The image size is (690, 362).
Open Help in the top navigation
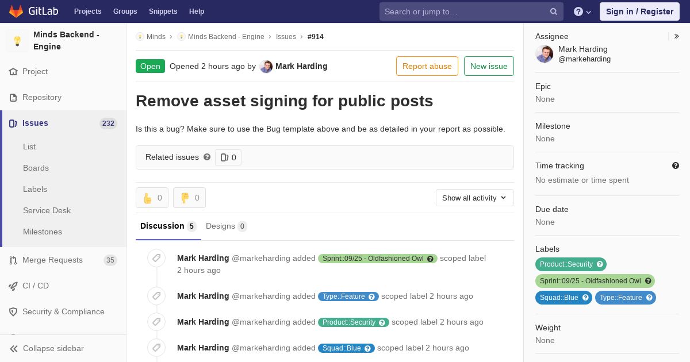pos(197,11)
